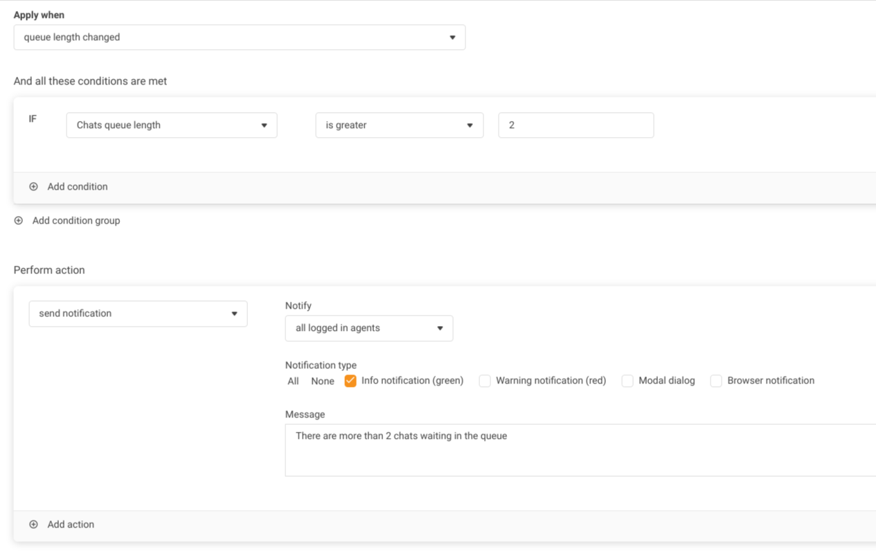Enable the Browser notification checkbox
Image resolution: width=876 pixels, height=560 pixels.
(x=716, y=381)
